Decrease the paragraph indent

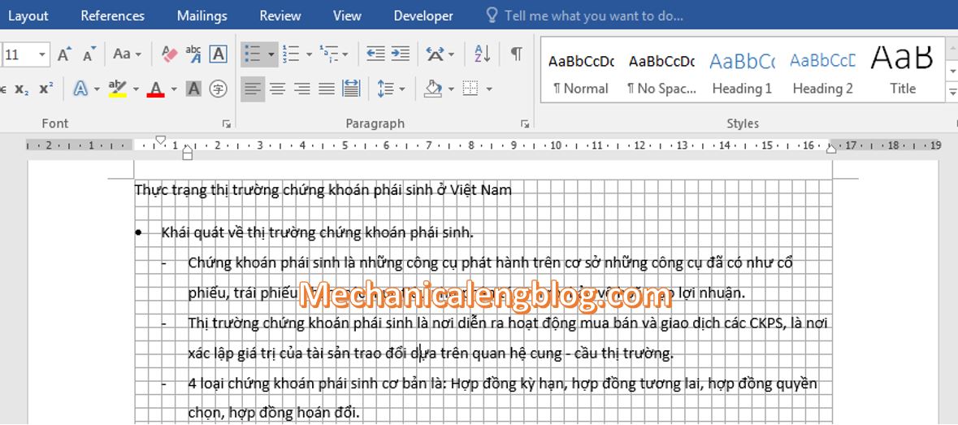tap(375, 54)
